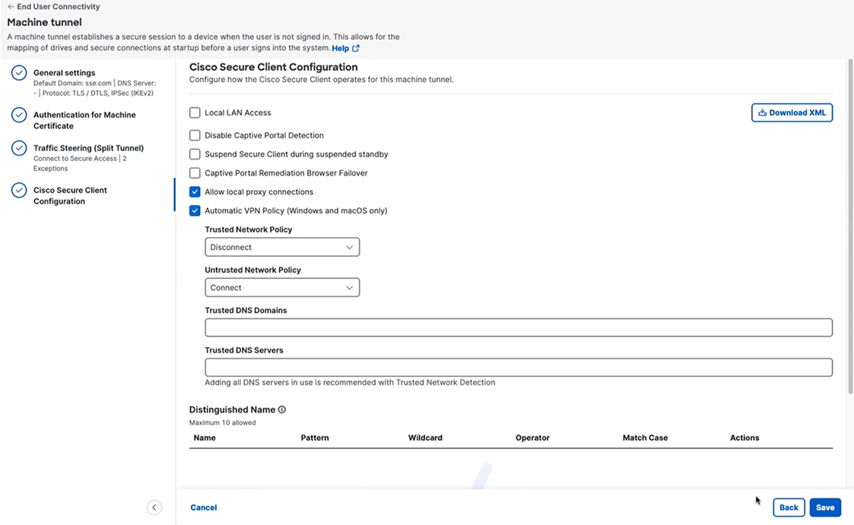Uncheck Allow local proxy connections
This screenshot has height=525, width=854.
[x=195, y=192]
